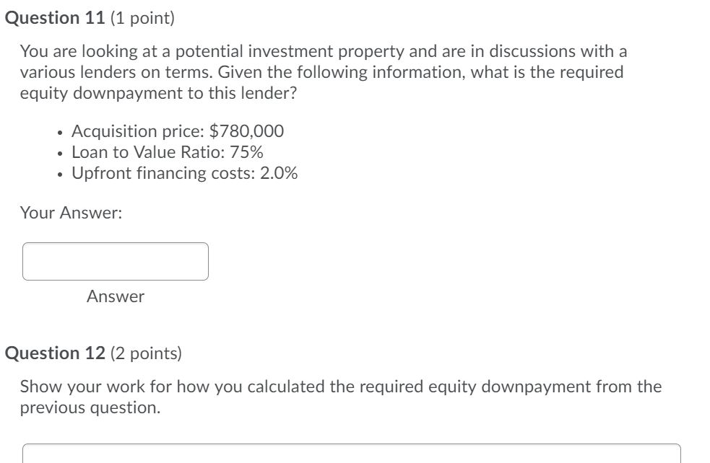Click the 2.0% financing cost figure

(x=277, y=173)
